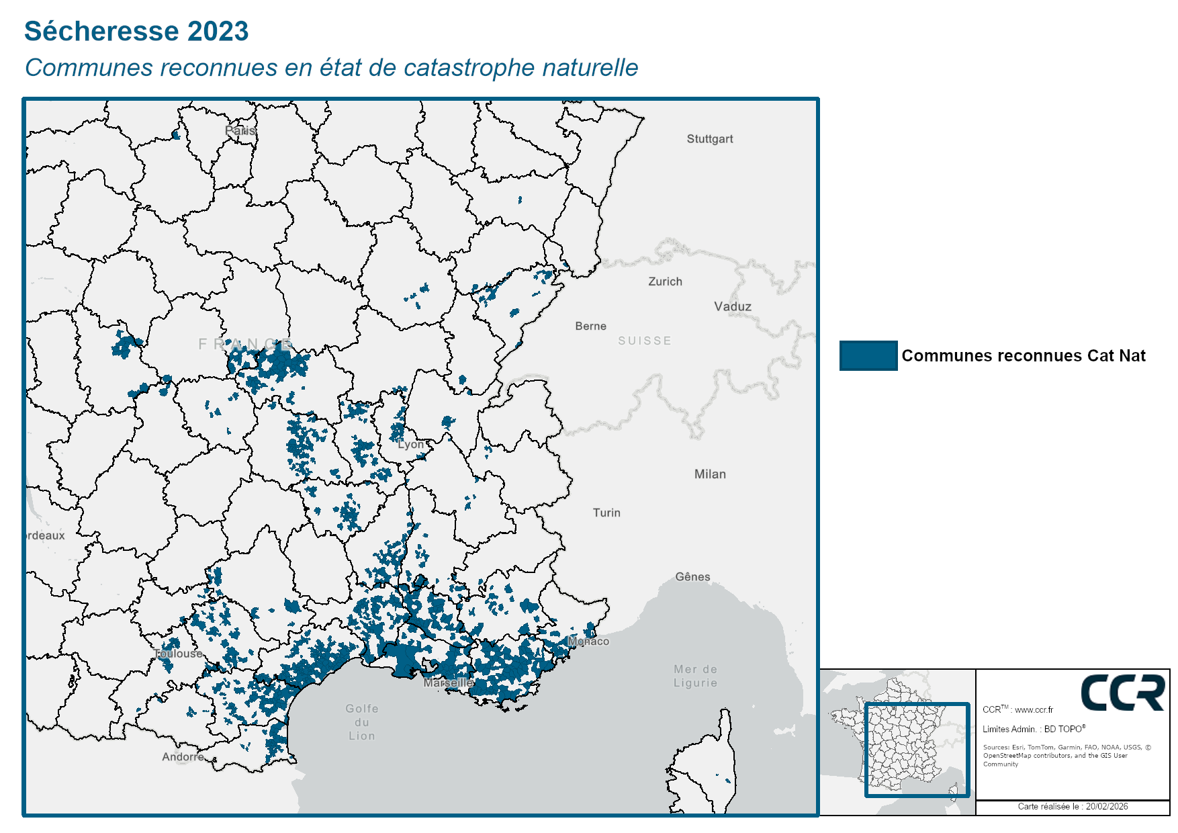The image size is (1178, 833).
Task: Click the Stuttgart city label
Action: (709, 139)
